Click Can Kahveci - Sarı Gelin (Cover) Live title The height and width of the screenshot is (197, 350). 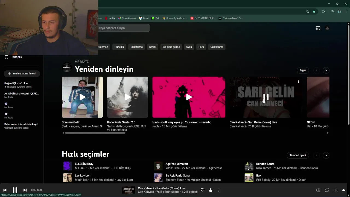(253, 122)
